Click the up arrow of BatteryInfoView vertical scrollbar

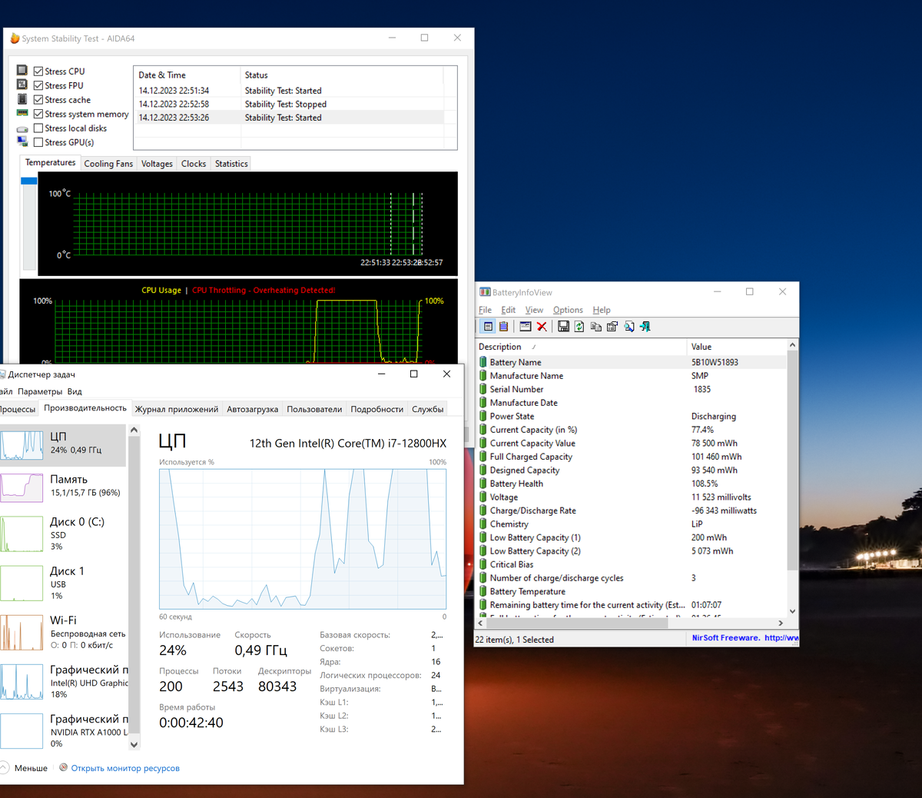click(x=792, y=346)
